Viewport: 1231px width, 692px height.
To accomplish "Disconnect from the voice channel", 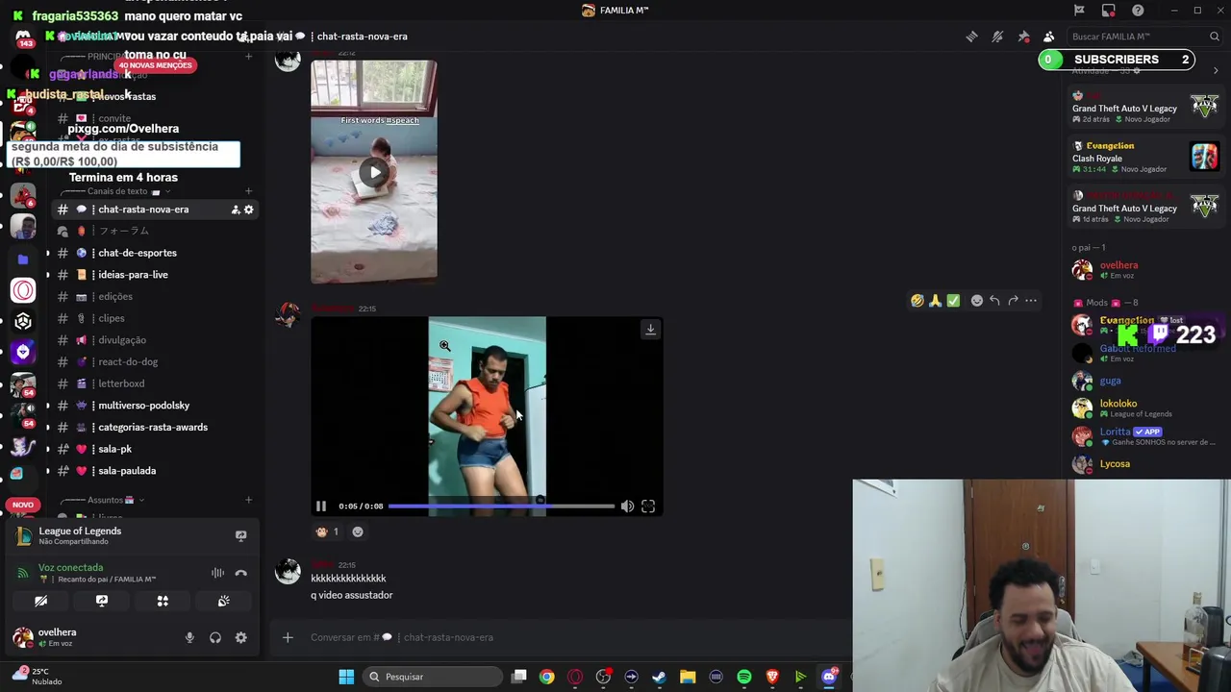I will click(240, 573).
